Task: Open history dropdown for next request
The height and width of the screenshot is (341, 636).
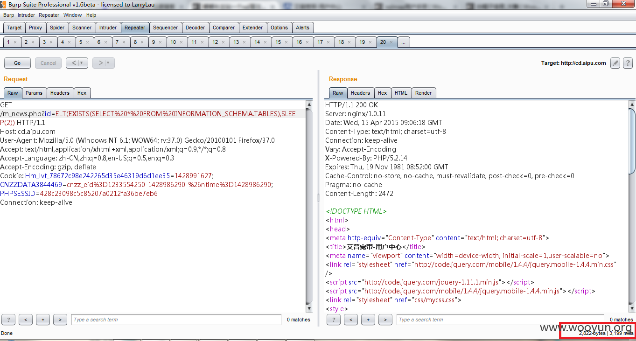Action: tap(108, 63)
